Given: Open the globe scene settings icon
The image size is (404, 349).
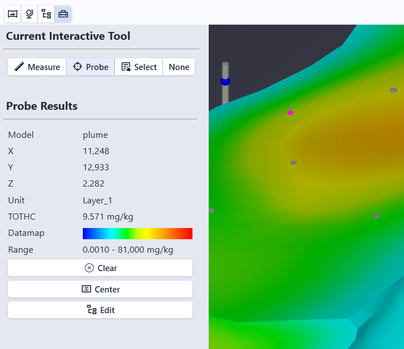Looking at the screenshot, I should point(29,14).
